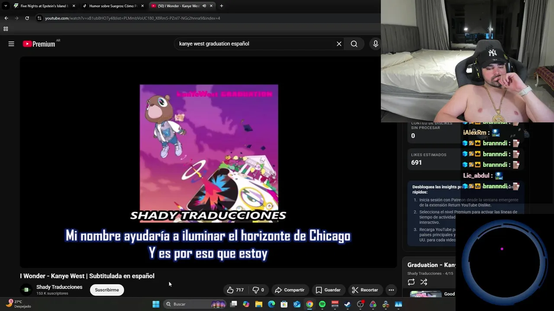Screen dimensions: 554x311
Task: Click the video player area
Action: (208, 162)
